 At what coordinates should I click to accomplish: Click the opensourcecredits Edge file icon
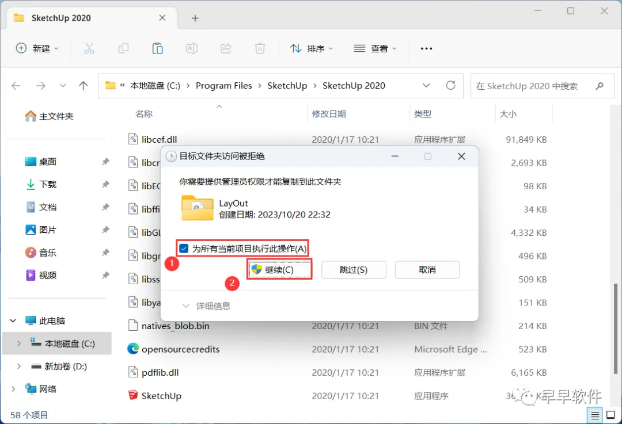pyautogui.click(x=133, y=349)
